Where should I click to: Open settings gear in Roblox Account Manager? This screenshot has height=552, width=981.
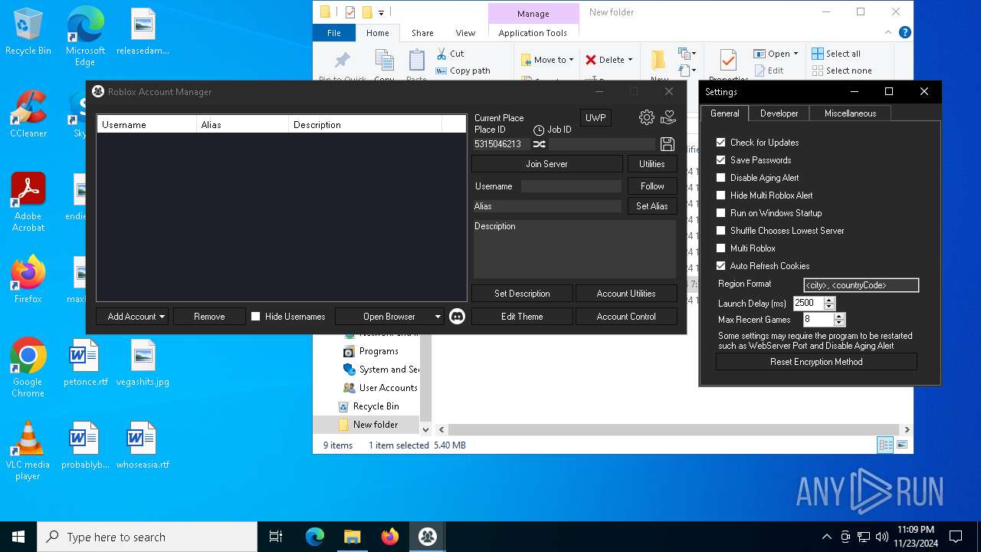point(647,117)
